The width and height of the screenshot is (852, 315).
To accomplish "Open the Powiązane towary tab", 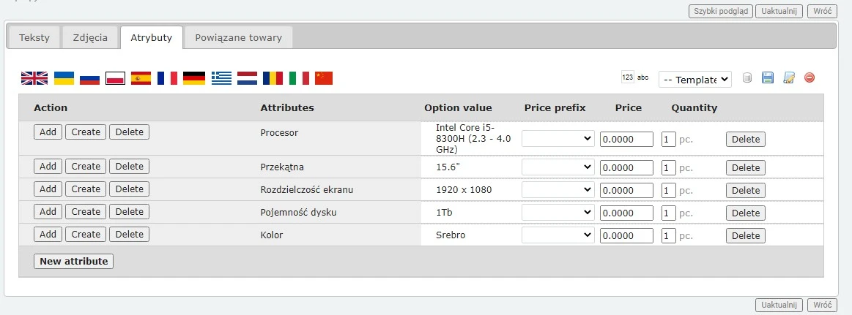I will [238, 38].
